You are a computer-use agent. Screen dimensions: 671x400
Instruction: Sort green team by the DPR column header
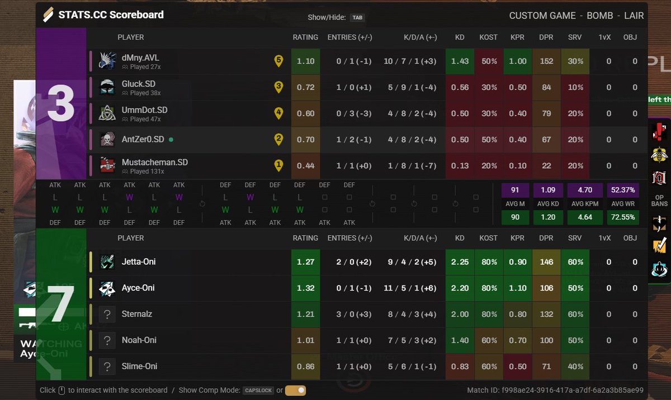tap(546, 238)
